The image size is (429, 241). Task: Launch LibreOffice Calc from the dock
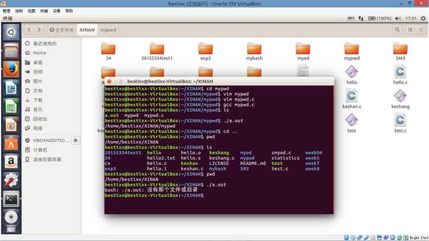tap(11, 107)
